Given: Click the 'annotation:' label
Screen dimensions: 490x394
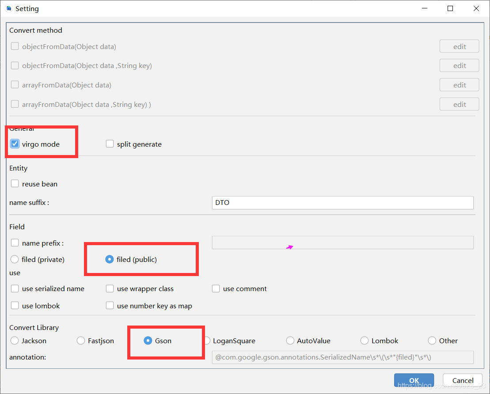Looking at the screenshot, I should coord(27,357).
